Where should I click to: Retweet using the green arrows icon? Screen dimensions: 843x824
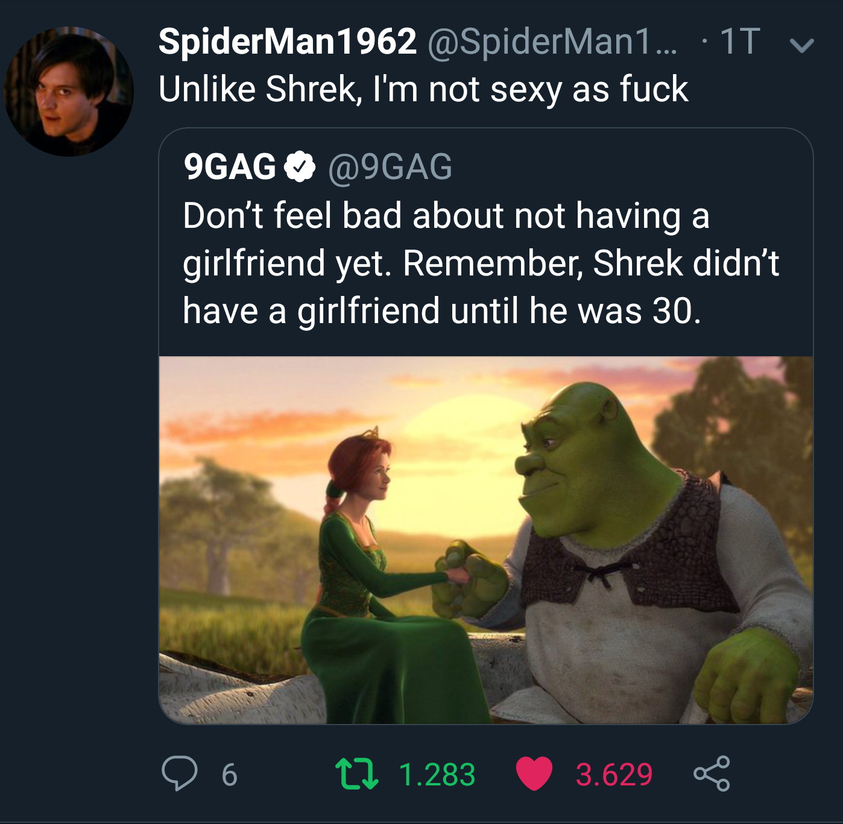356,775
